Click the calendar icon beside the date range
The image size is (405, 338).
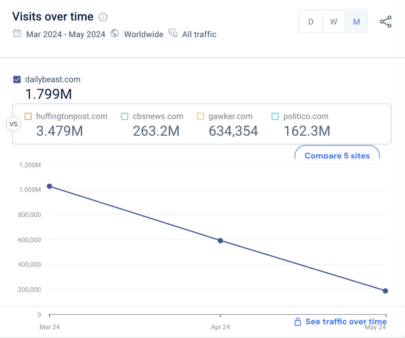pos(17,33)
